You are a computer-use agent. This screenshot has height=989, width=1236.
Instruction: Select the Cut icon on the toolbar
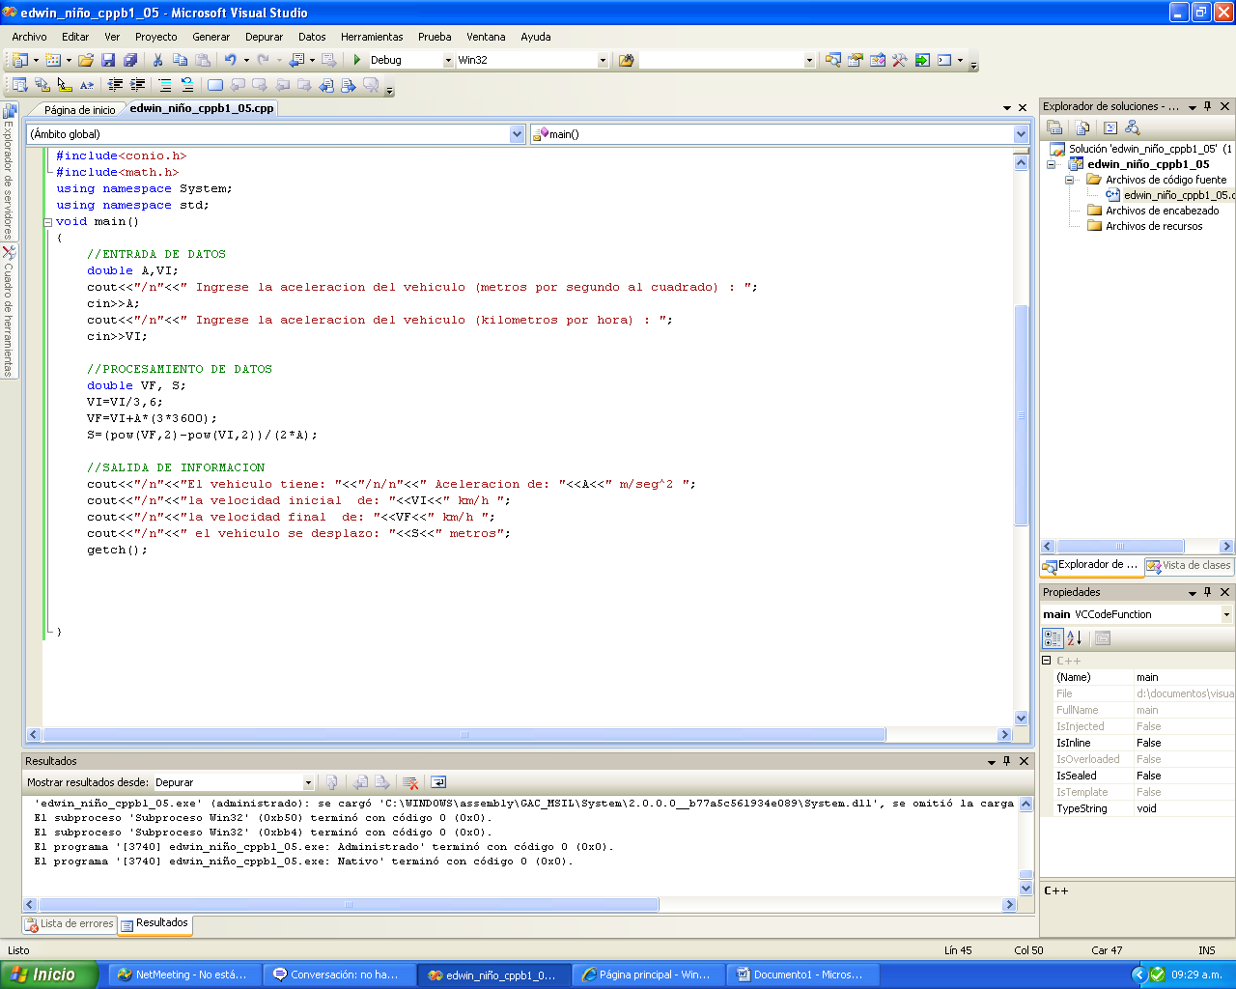tap(156, 59)
